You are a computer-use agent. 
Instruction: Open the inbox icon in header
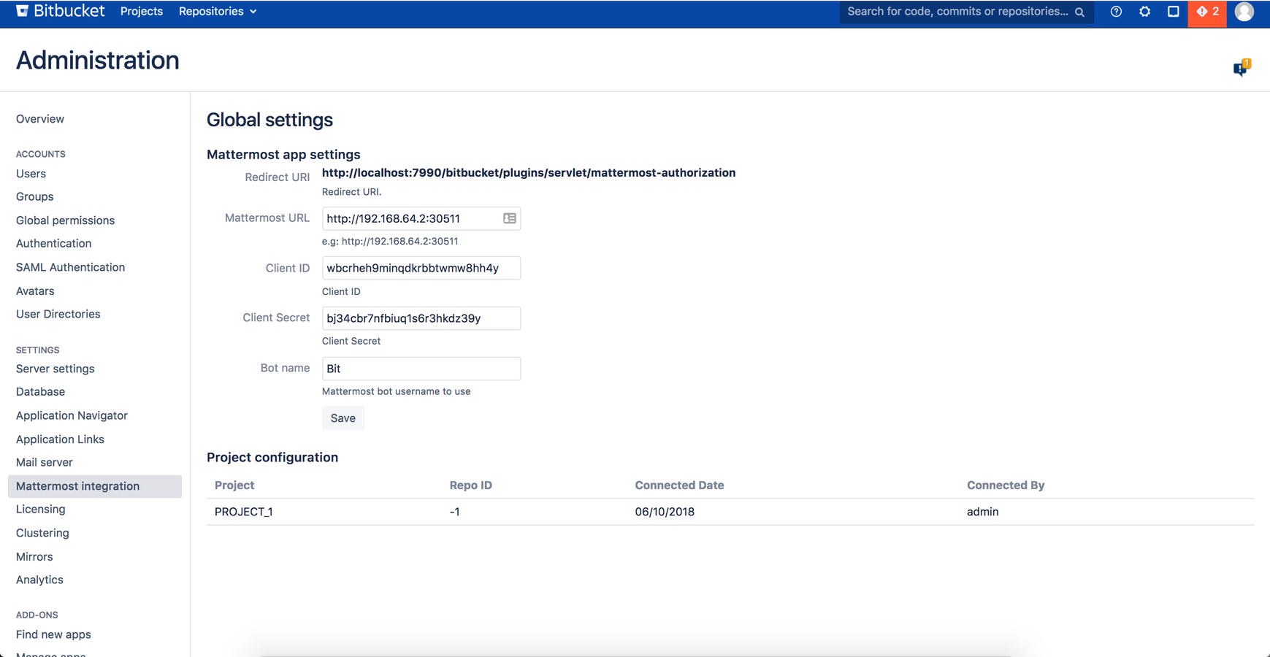coord(1173,11)
